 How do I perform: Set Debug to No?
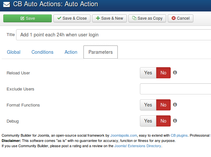[163, 121]
